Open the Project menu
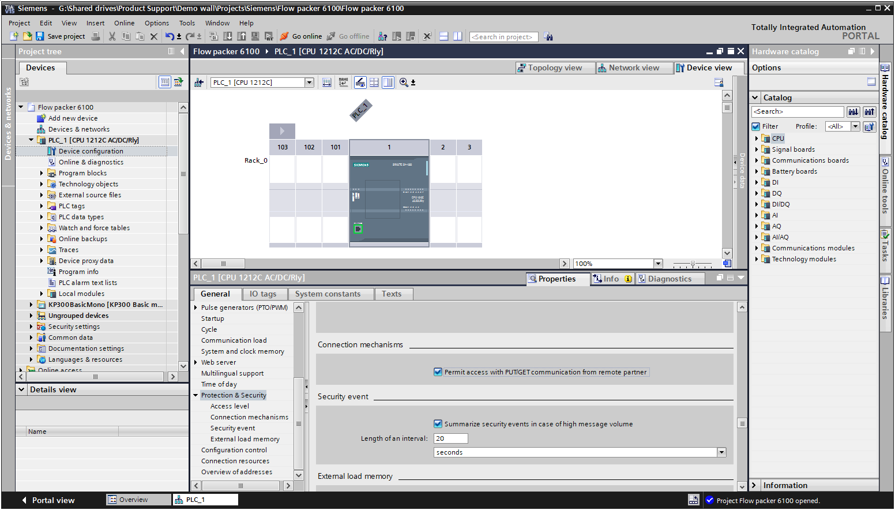Screen dimensions: 895x510 point(19,23)
